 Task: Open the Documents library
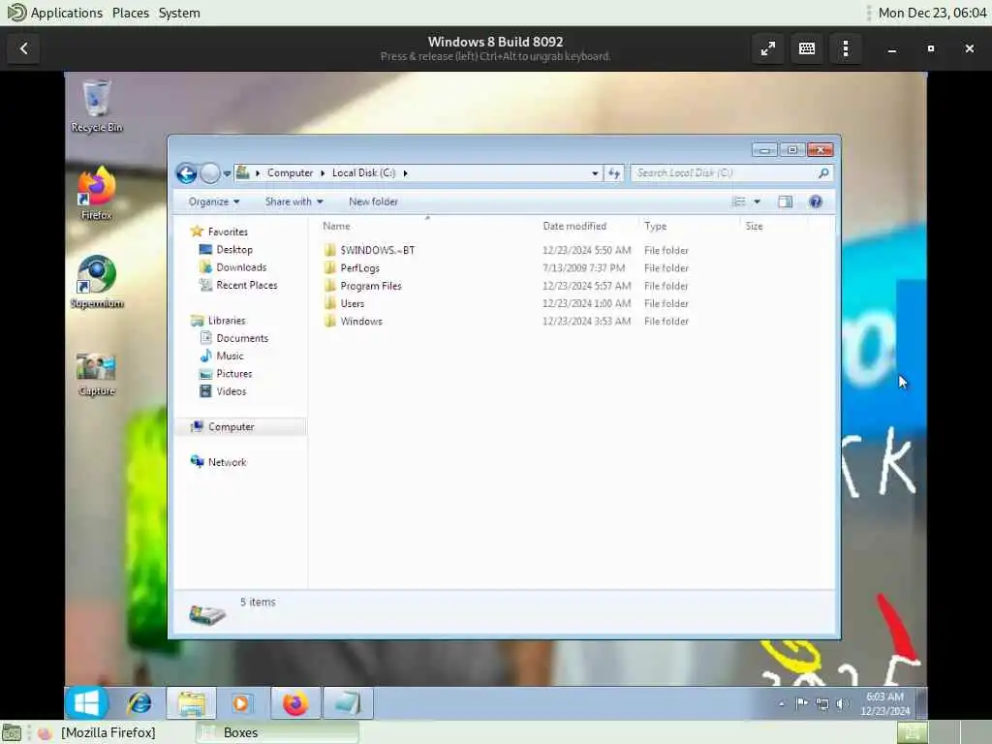pos(242,338)
